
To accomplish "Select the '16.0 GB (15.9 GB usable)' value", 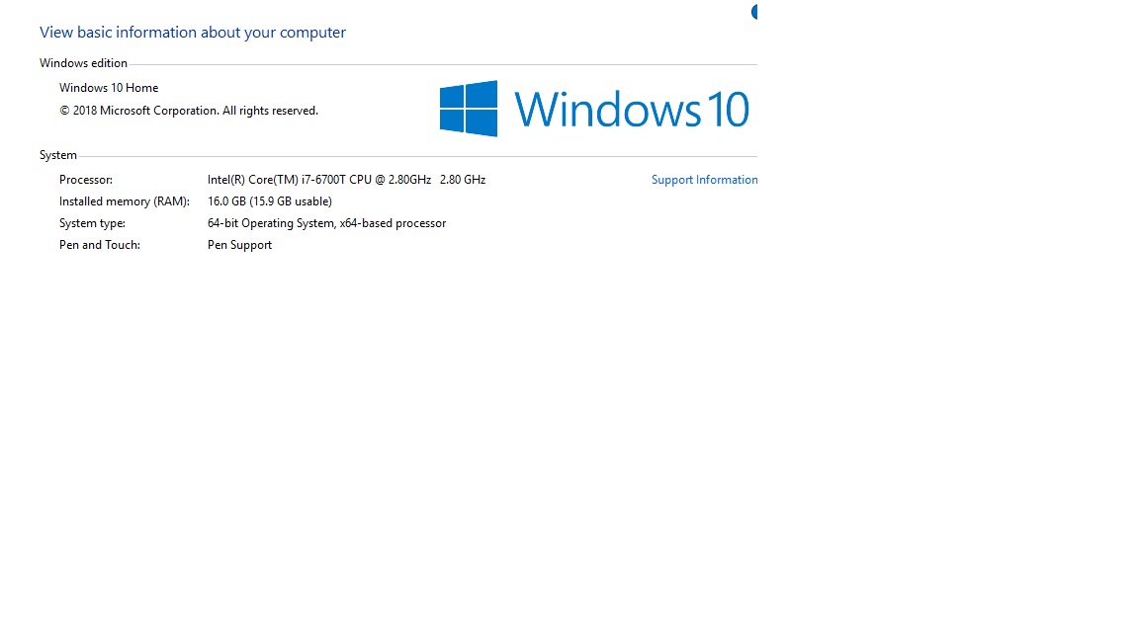I will pos(270,201).
